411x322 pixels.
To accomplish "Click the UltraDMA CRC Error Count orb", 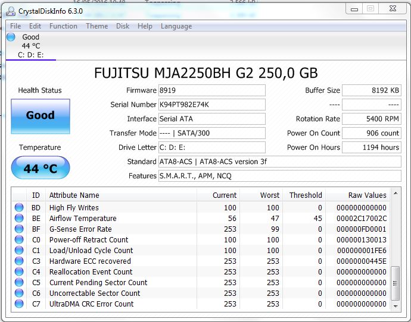I will point(19,304).
